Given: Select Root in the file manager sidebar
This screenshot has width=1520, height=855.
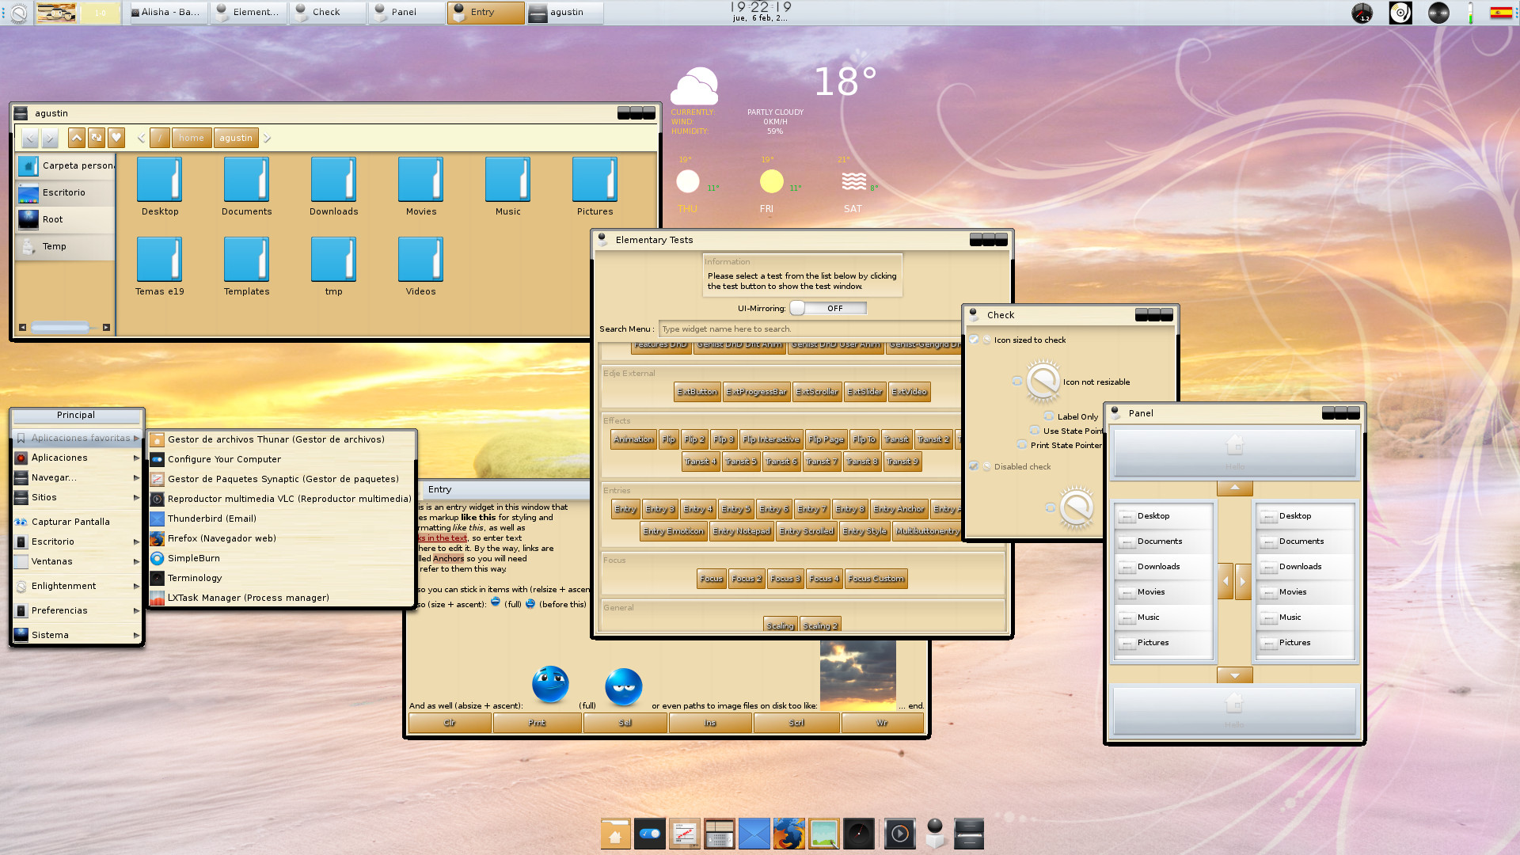Looking at the screenshot, I should [x=65, y=219].
